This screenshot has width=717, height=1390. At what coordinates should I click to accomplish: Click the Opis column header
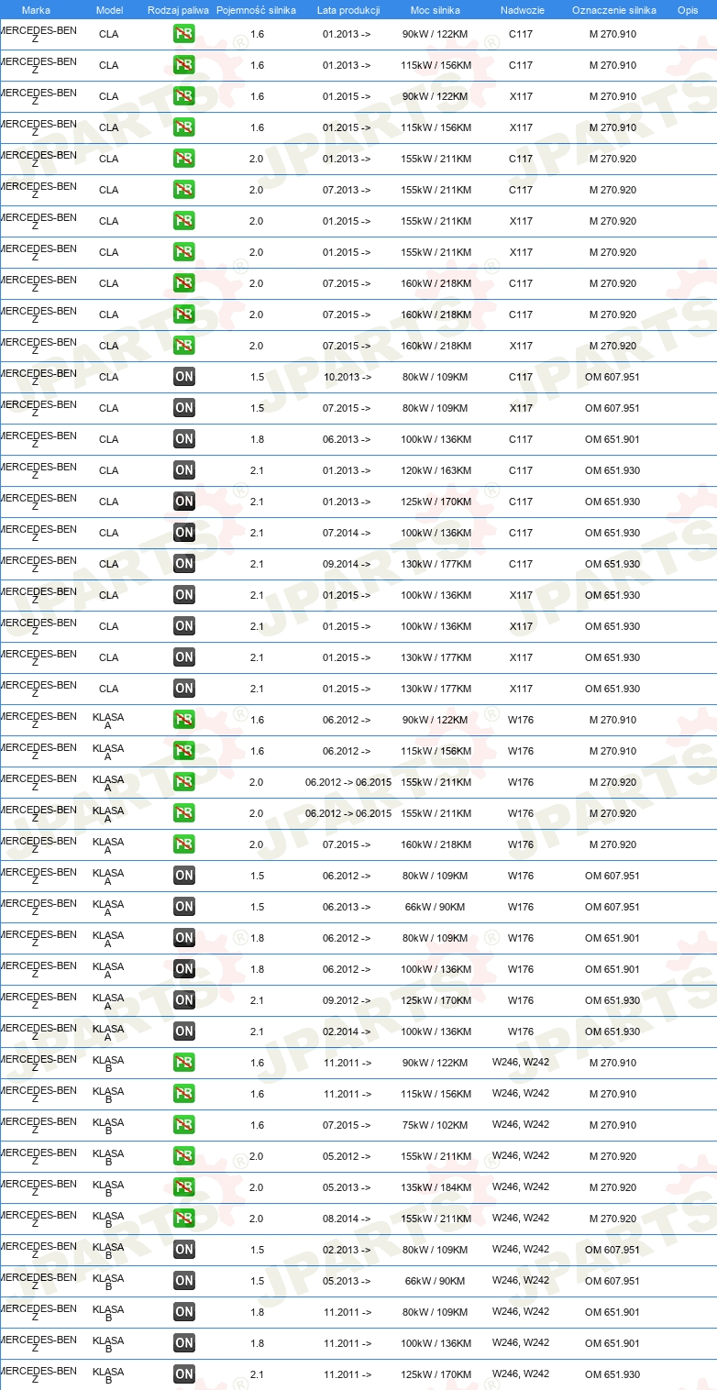pyautogui.click(x=687, y=9)
